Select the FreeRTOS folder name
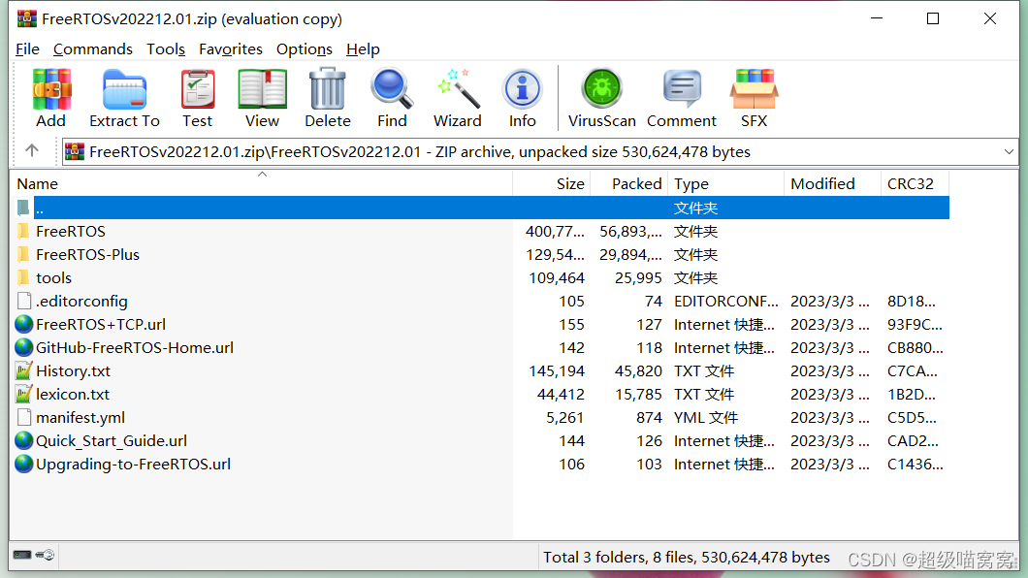Screen dimensions: 1028x578 tap(71, 232)
